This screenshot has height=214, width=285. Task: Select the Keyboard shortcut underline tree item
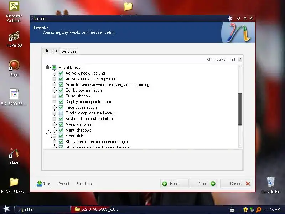point(89,119)
